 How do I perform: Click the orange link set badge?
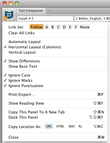click(x=5, y=18)
